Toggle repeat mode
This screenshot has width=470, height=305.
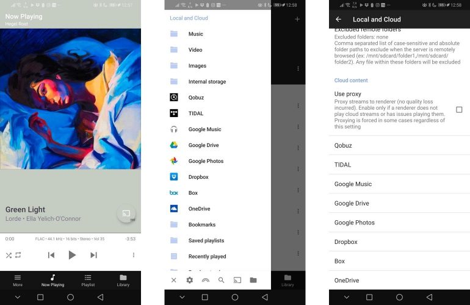coord(18,255)
